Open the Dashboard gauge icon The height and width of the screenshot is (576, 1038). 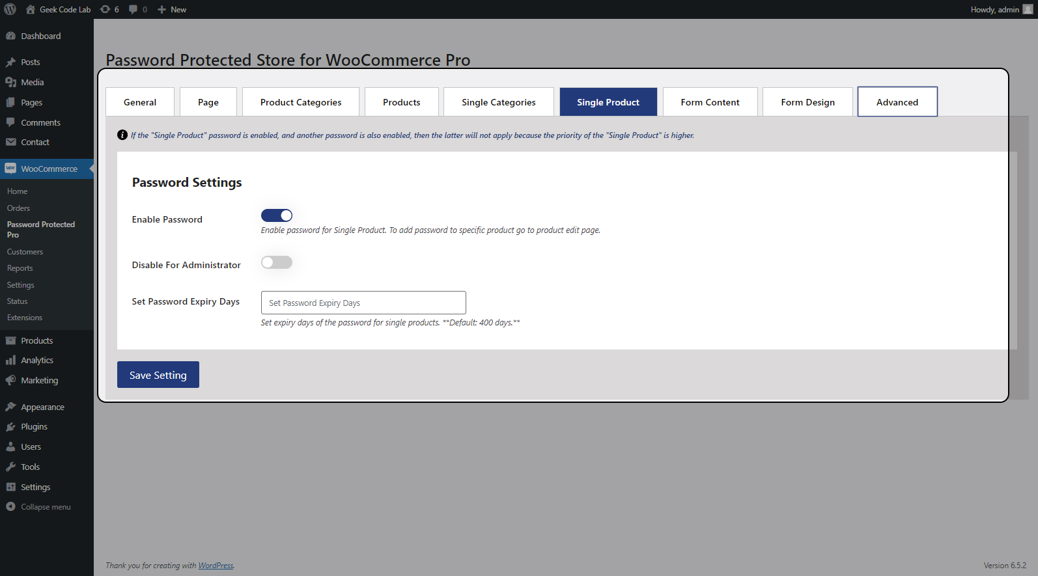(10, 36)
